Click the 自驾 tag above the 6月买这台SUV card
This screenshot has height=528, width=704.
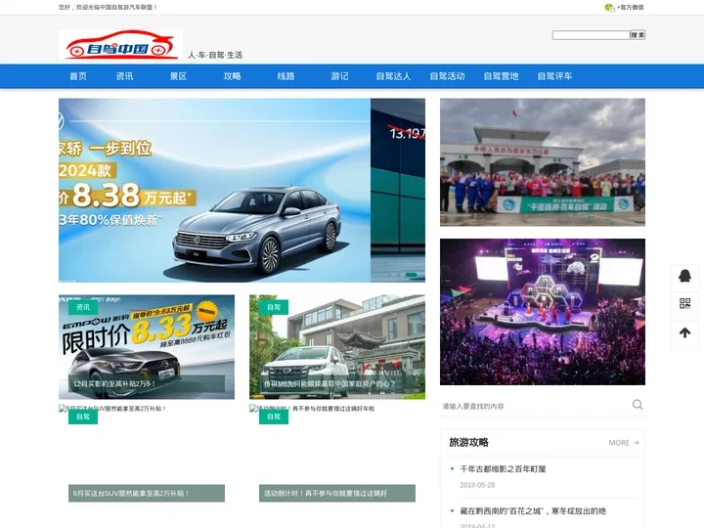pyautogui.click(x=83, y=417)
